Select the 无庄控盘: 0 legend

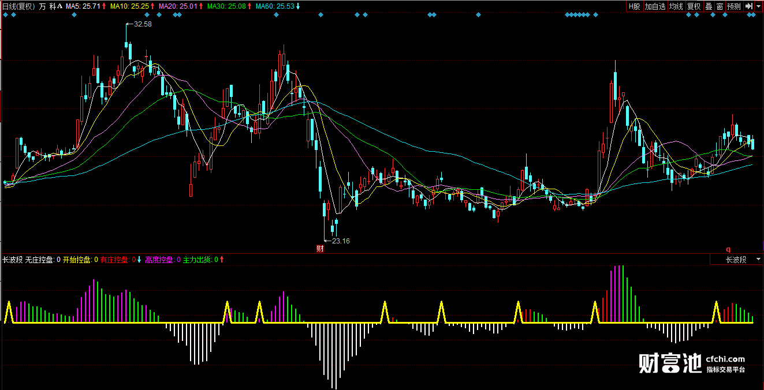click(43, 260)
